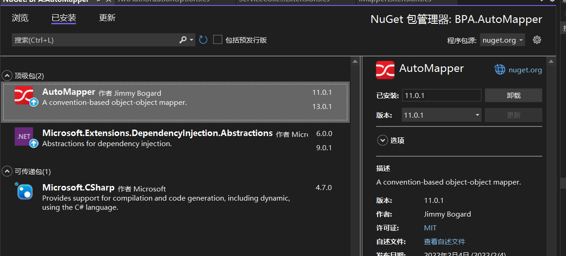566x256 pixels.
Task: Switch to the 已安装 tab
Action: click(64, 18)
